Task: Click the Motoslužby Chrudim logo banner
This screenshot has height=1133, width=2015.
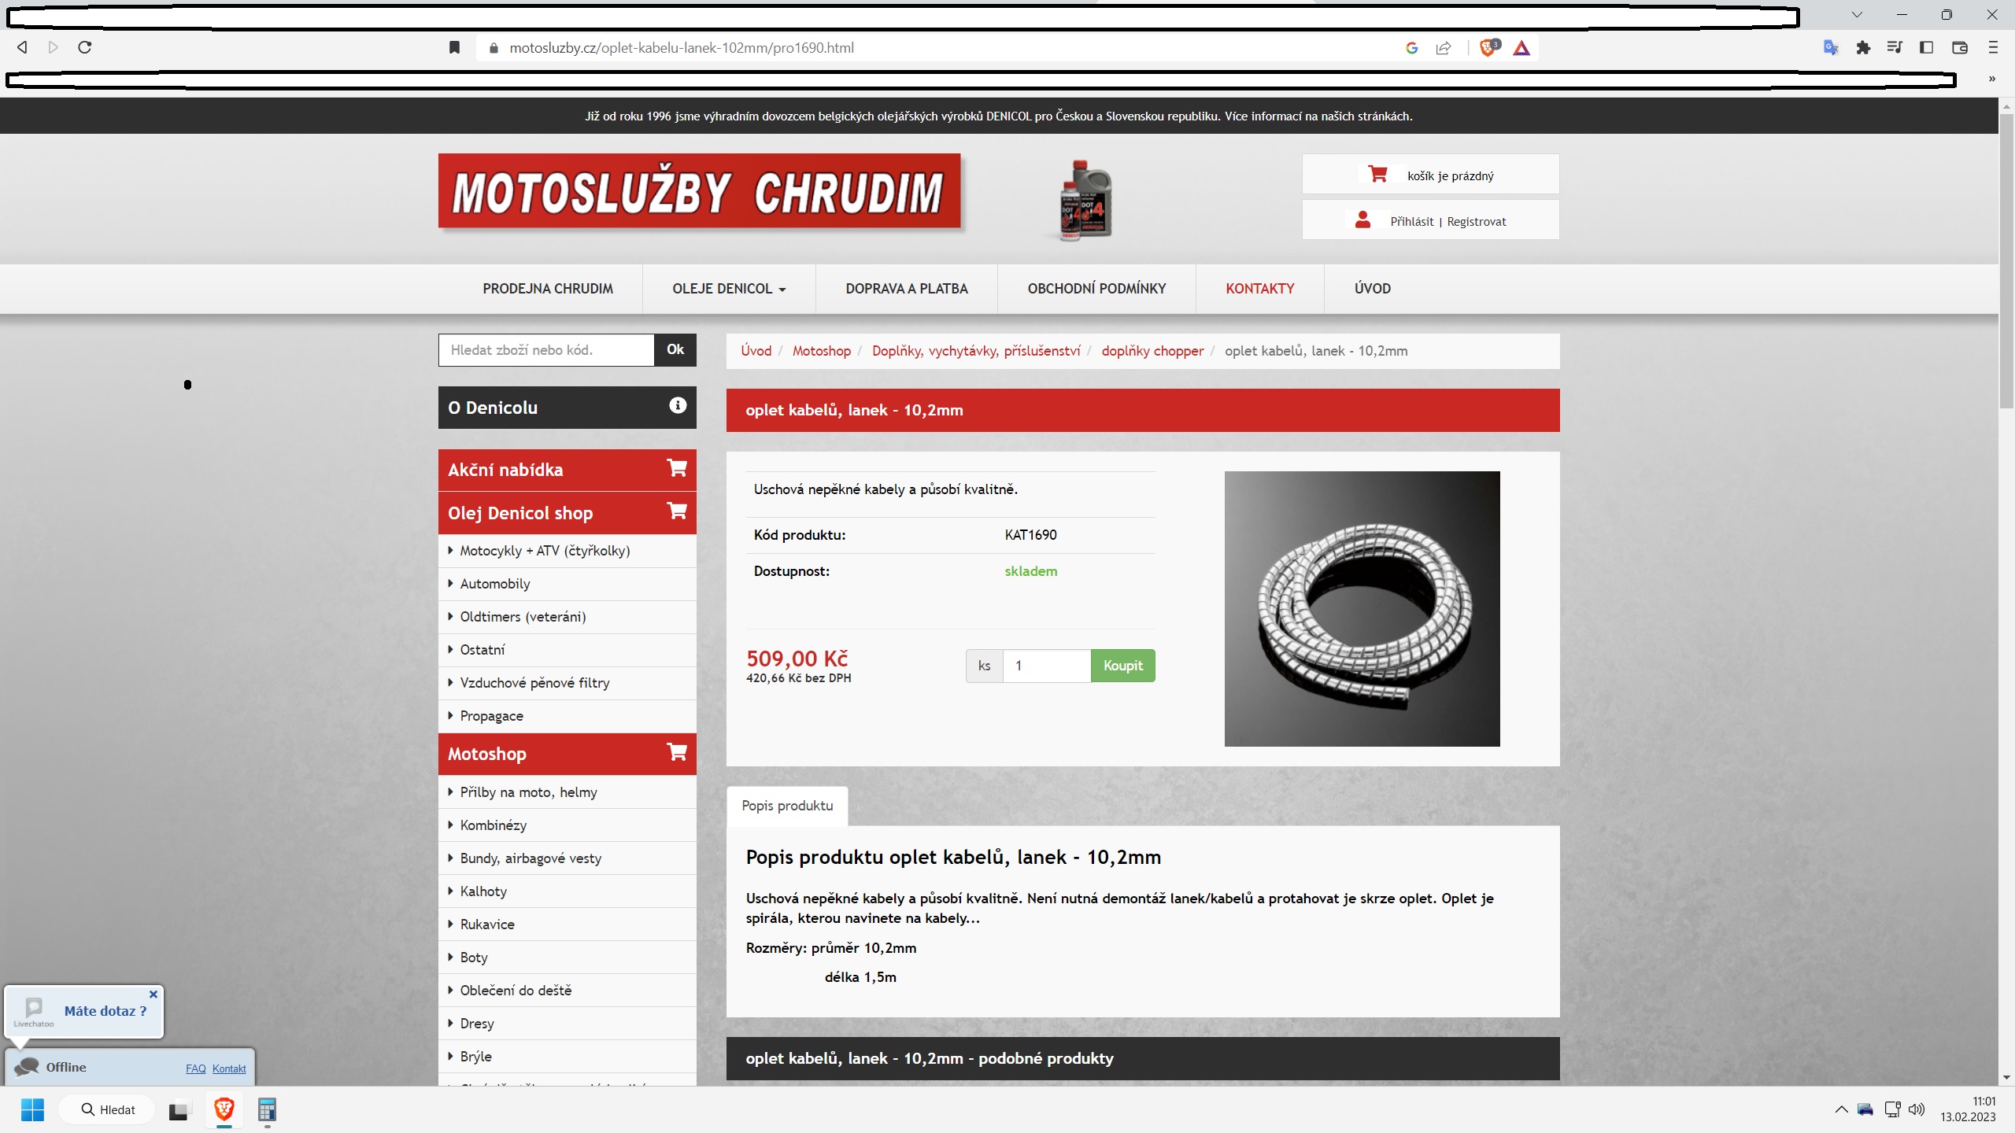Action: (699, 192)
